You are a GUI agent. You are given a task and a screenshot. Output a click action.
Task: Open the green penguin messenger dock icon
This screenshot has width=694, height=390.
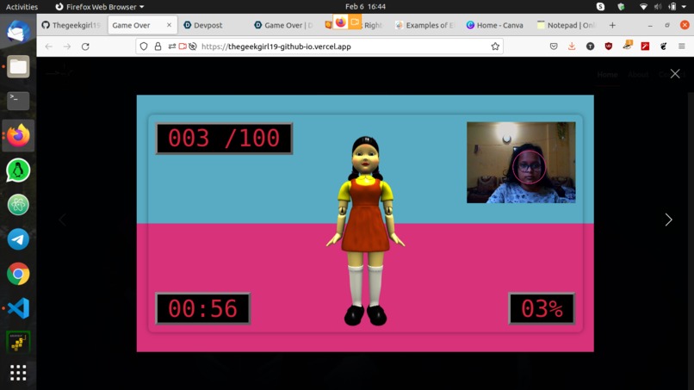pos(18,170)
